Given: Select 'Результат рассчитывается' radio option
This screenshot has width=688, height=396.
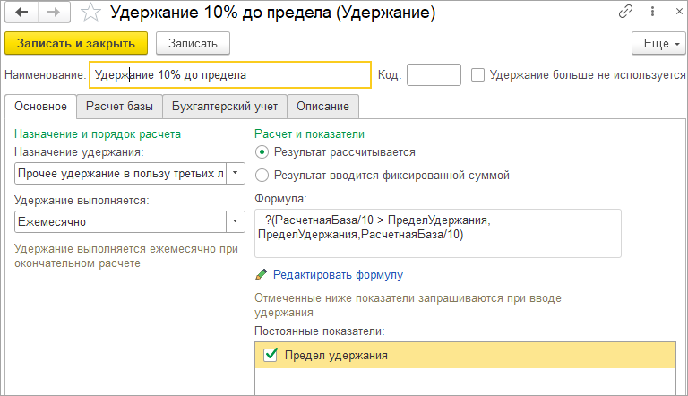Looking at the screenshot, I should pyautogui.click(x=262, y=152).
